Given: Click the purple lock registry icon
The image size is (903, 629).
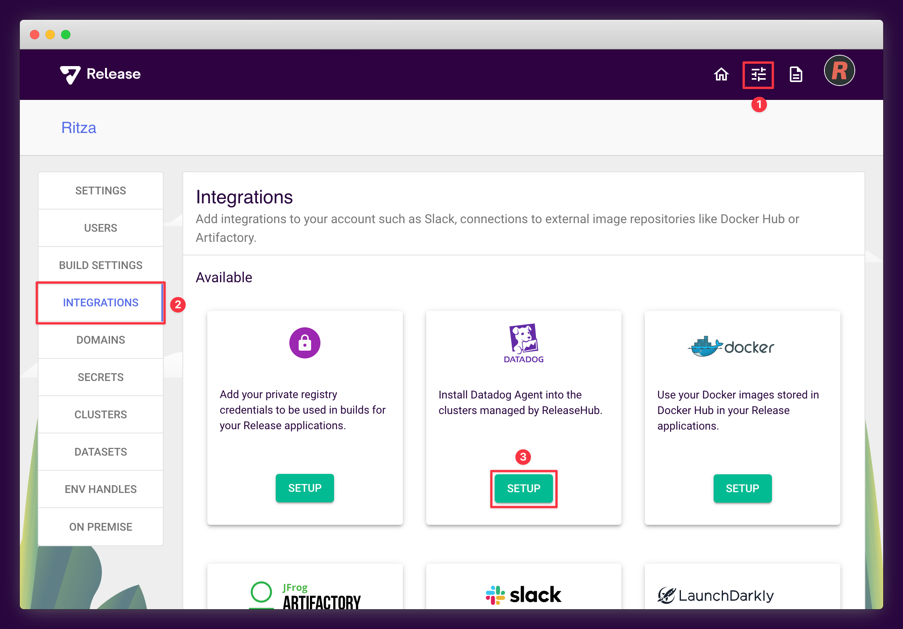Looking at the screenshot, I should [x=305, y=343].
